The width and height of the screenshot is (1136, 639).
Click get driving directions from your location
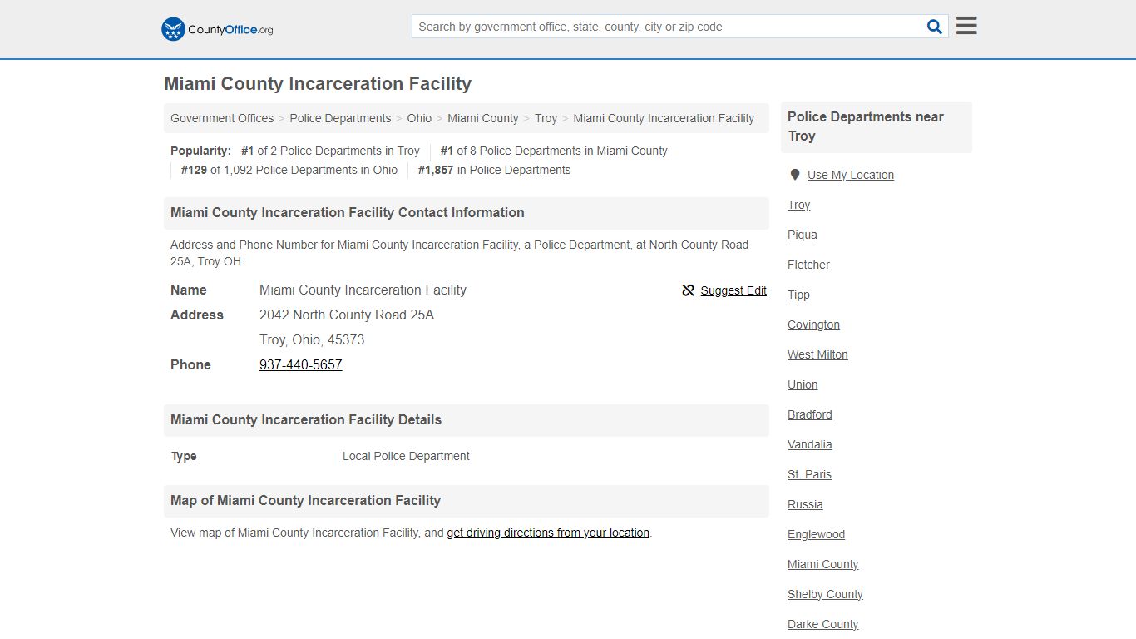[x=548, y=532]
